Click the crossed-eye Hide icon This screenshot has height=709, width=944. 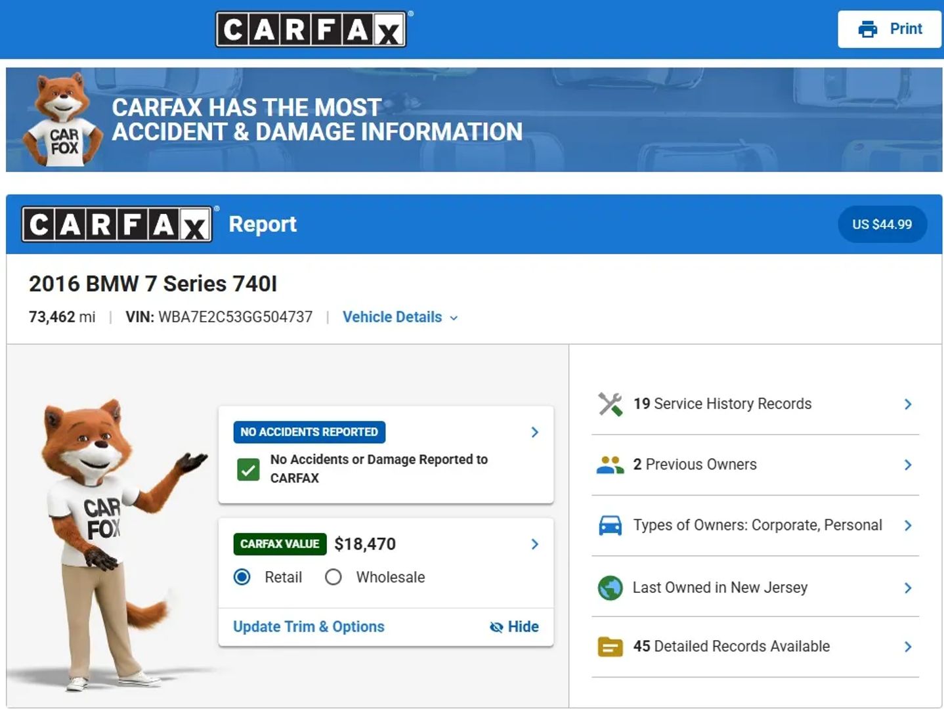click(496, 627)
